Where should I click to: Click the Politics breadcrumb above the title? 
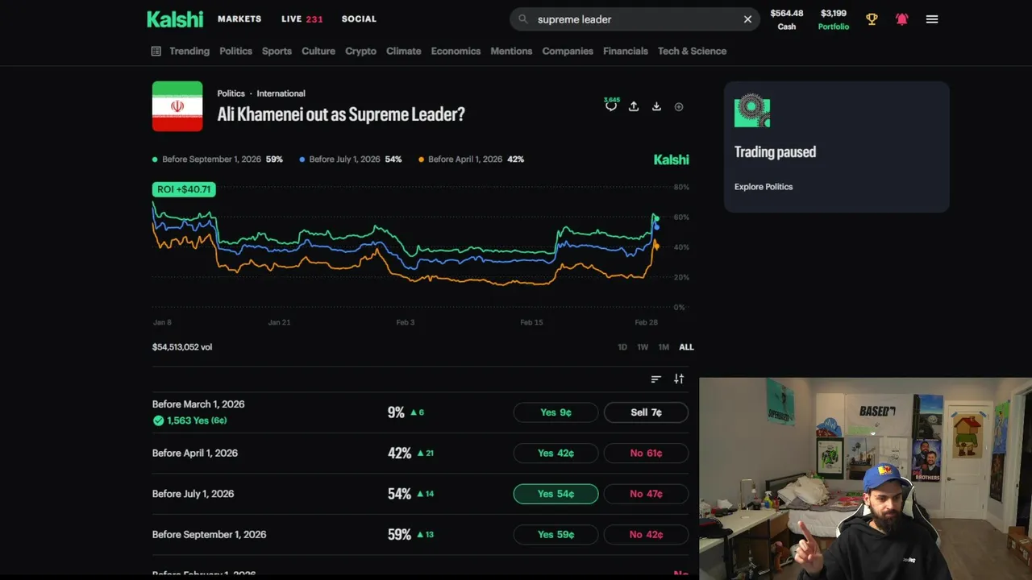pos(231,93)
